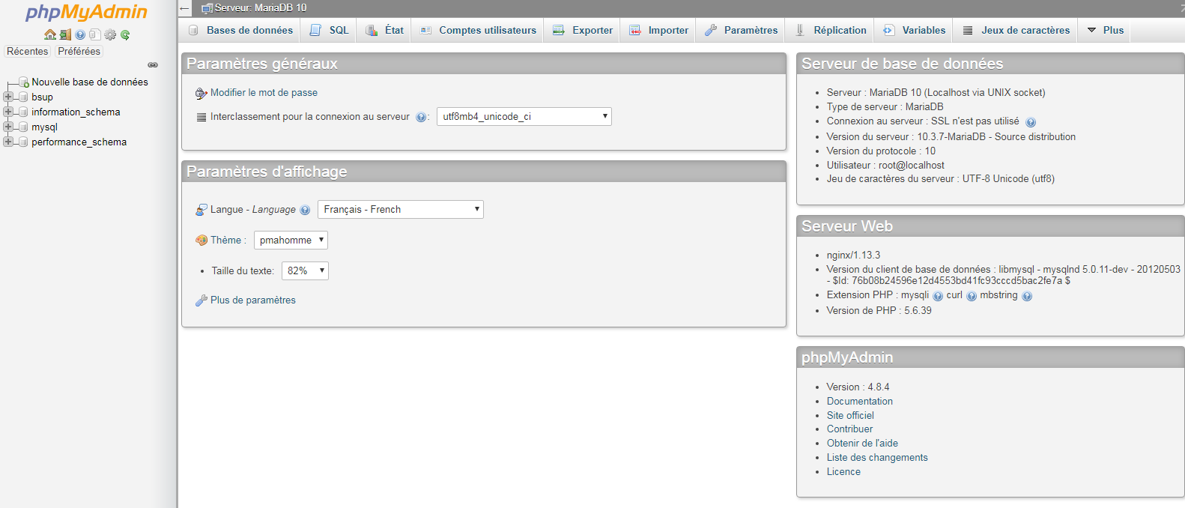The image size is (1185, 508).
Task: Select the bsup database name
Action: (x=42, y=97)
